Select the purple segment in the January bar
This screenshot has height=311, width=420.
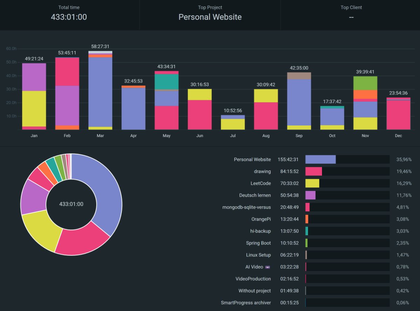point(34,77)
